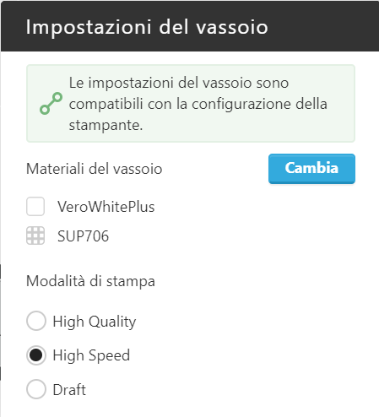This screenshot has width=379, height=417.
Task: Click the green link icon in banner
Action: coord(51,103)
